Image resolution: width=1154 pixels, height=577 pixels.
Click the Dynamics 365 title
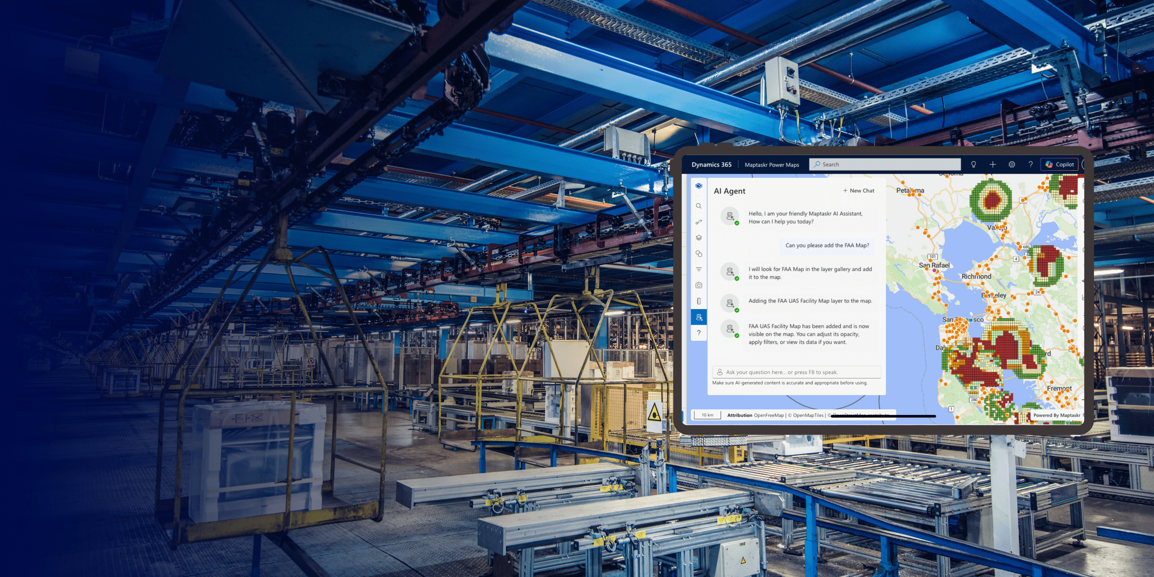tap(711, 164)
